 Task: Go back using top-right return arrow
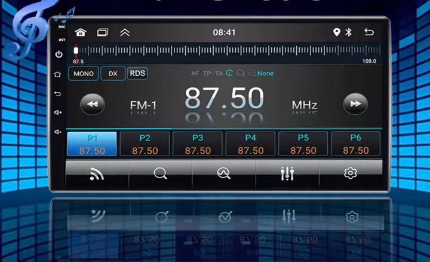369,32
